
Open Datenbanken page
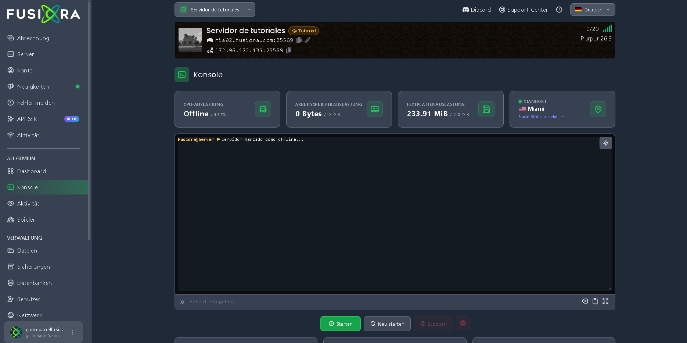(x=43, y=283)
